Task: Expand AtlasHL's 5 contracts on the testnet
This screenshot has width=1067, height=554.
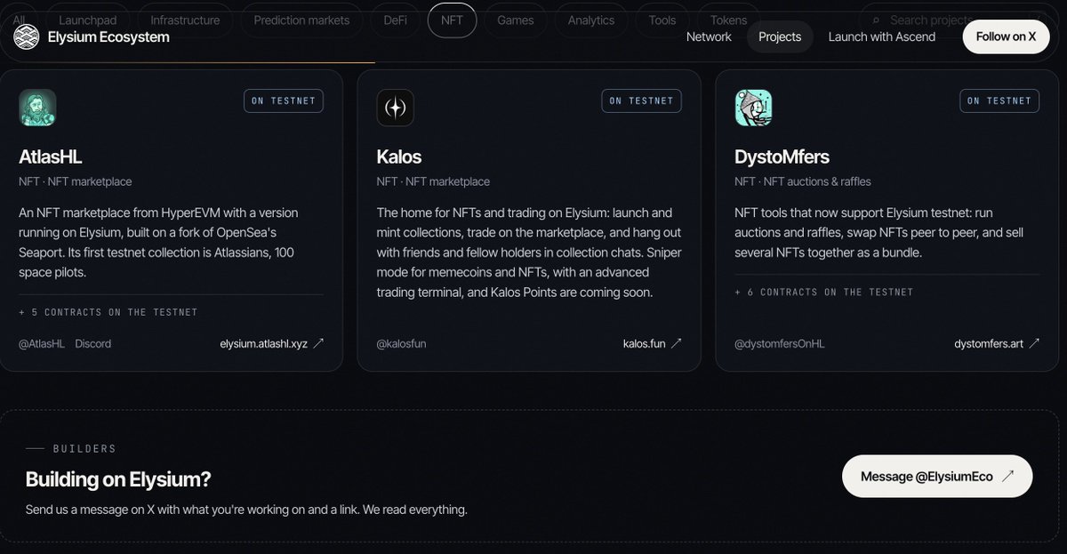Action: tap(108, 312)
